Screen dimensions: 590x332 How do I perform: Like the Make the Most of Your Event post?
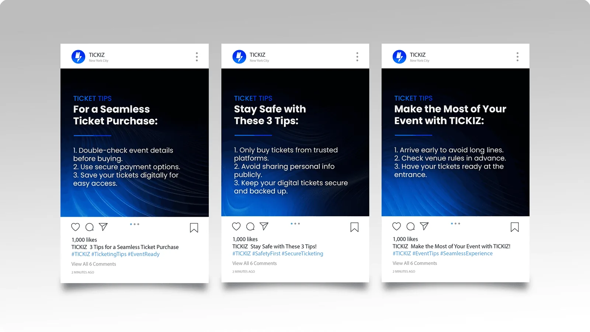[x=397, y=226]
